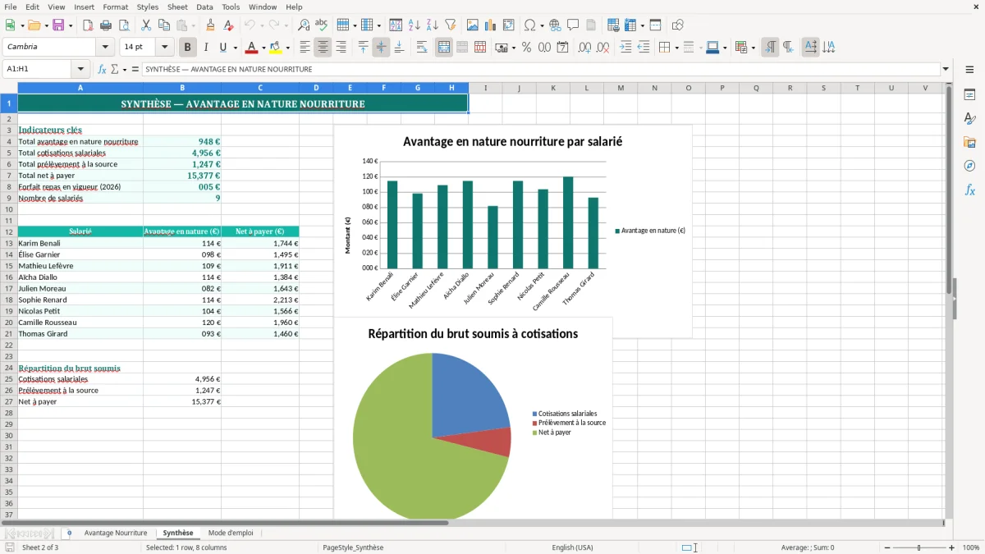Viewport: 985px width, 554px height.
Task: Toggle Center Horizontally alignment
Action: click(323, 48)
